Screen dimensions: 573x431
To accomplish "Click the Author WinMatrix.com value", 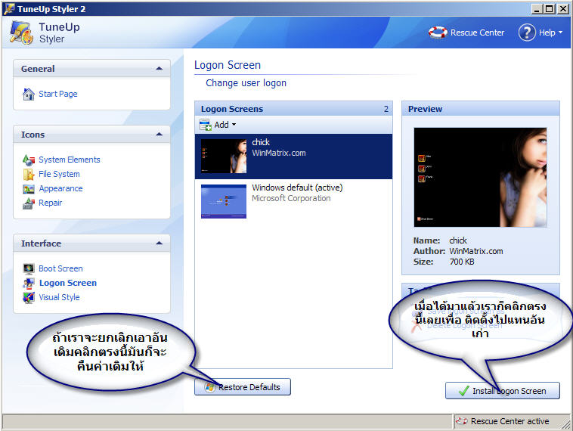I will pyautogui.click(x=475, y=251).
